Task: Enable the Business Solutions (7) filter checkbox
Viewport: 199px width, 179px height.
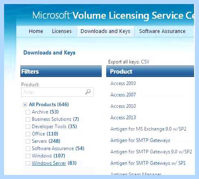Action: tap(28, 119)
